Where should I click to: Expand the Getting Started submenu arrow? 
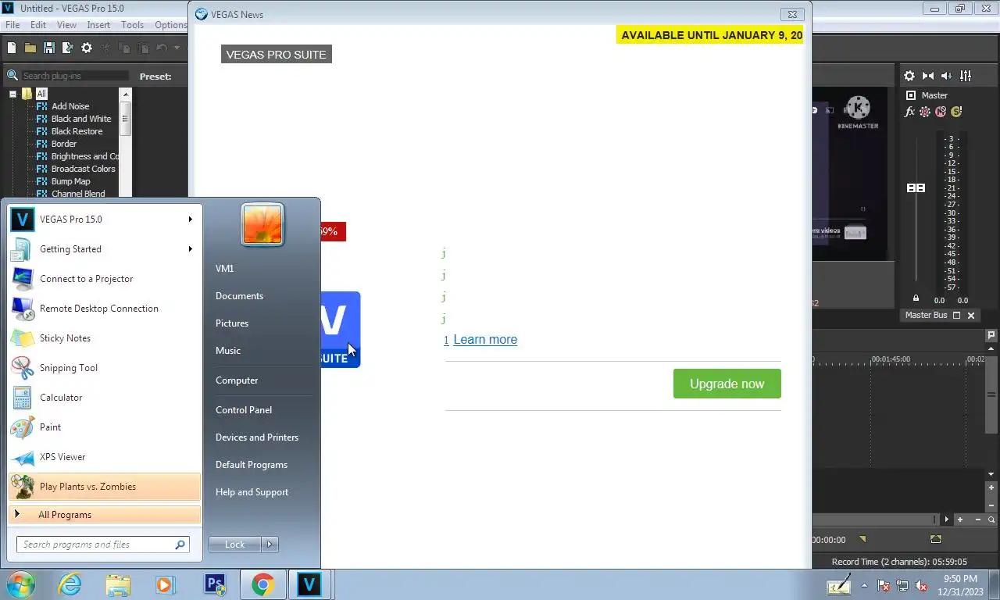point(190,249)
